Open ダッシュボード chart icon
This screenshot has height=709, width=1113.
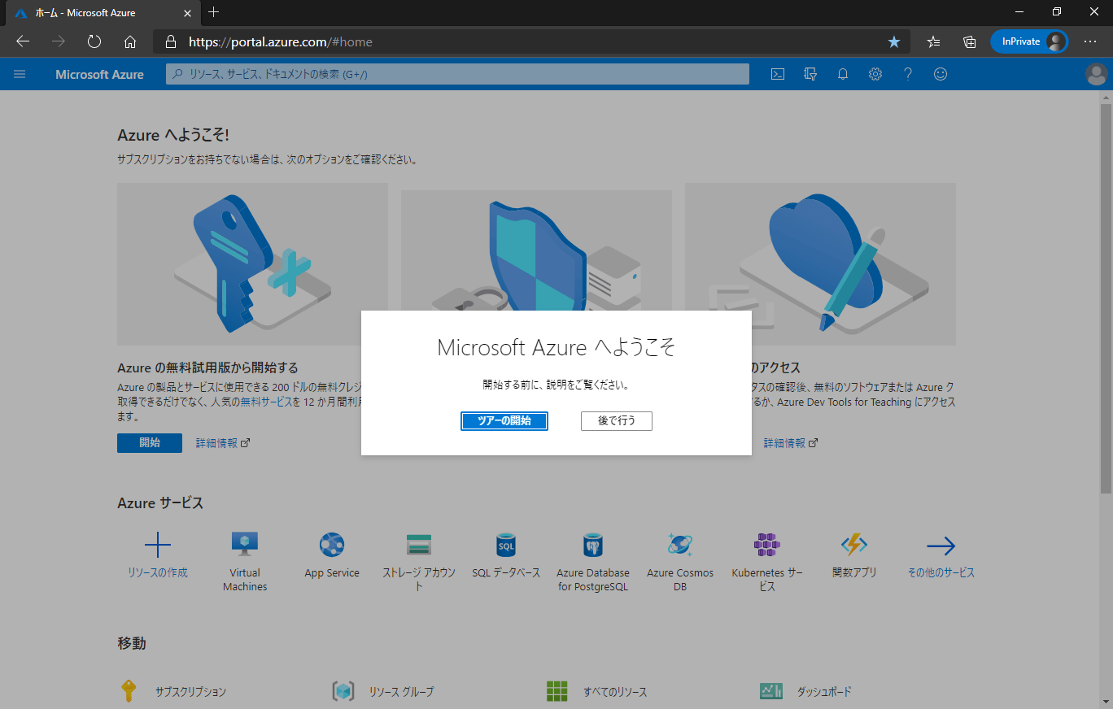[771, 691]
